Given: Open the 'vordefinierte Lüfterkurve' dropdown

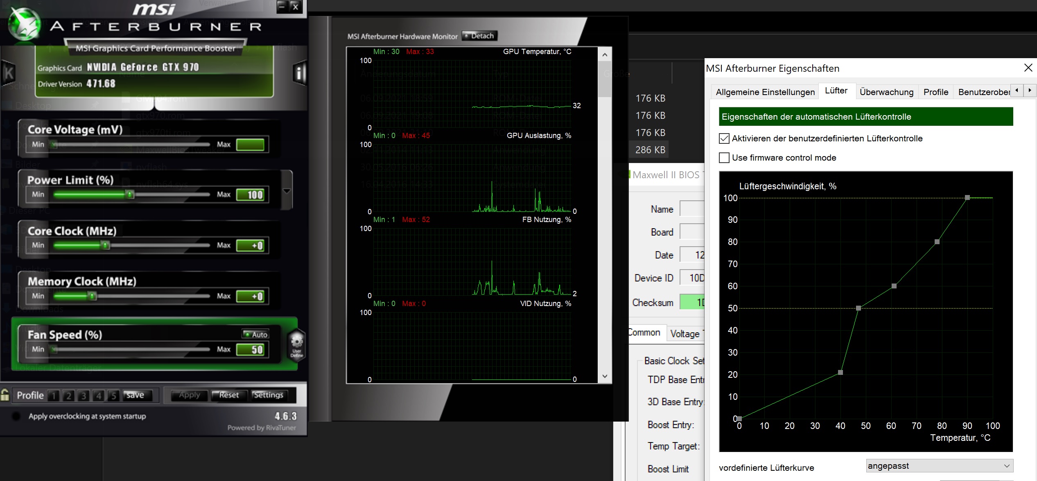Looking at the screenshot, I should (x=939, y=466).
